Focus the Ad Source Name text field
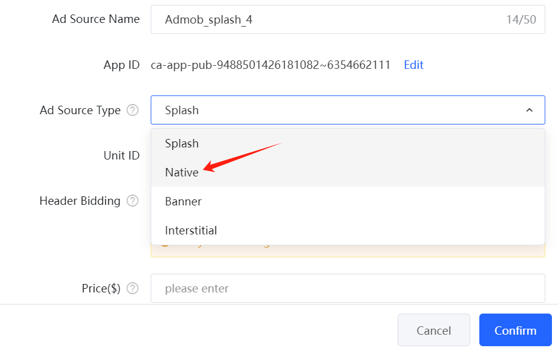The image size is (558, 348). pyautogui.click(x=327, y=20)
